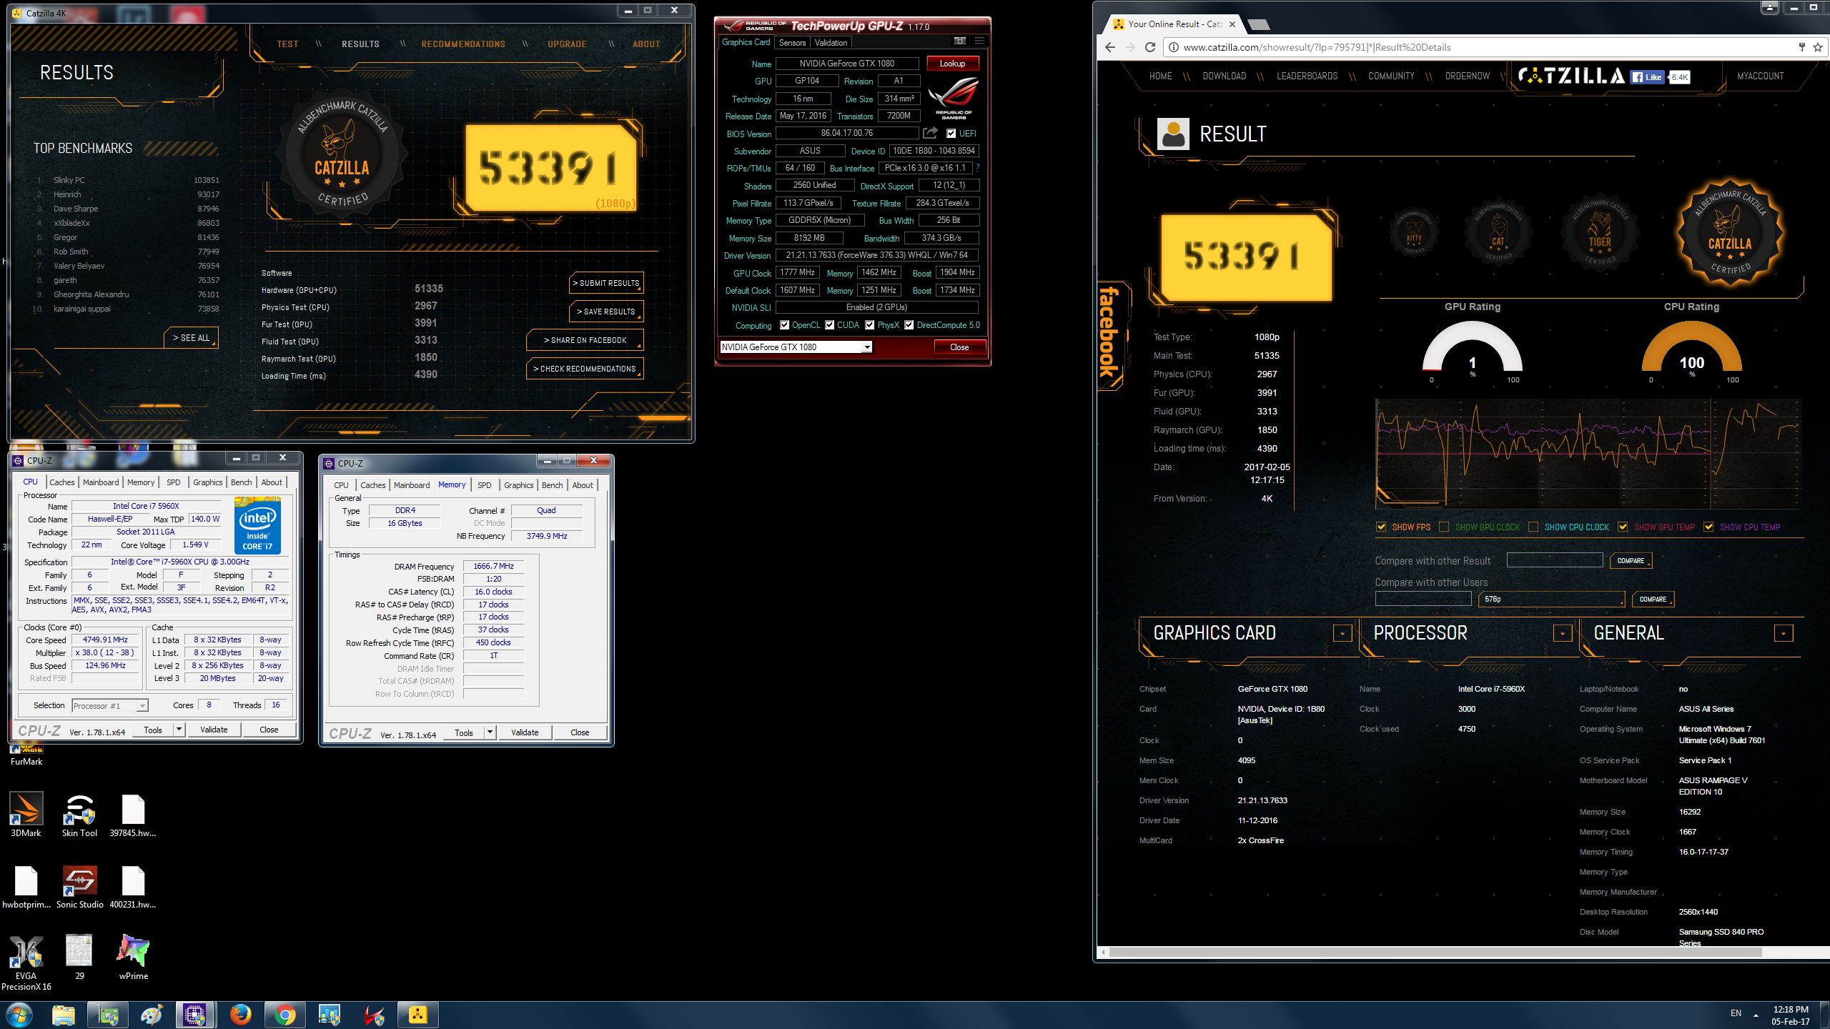Open the SPD tab in CPU-Z Memory window

click(x=484, y=485)
